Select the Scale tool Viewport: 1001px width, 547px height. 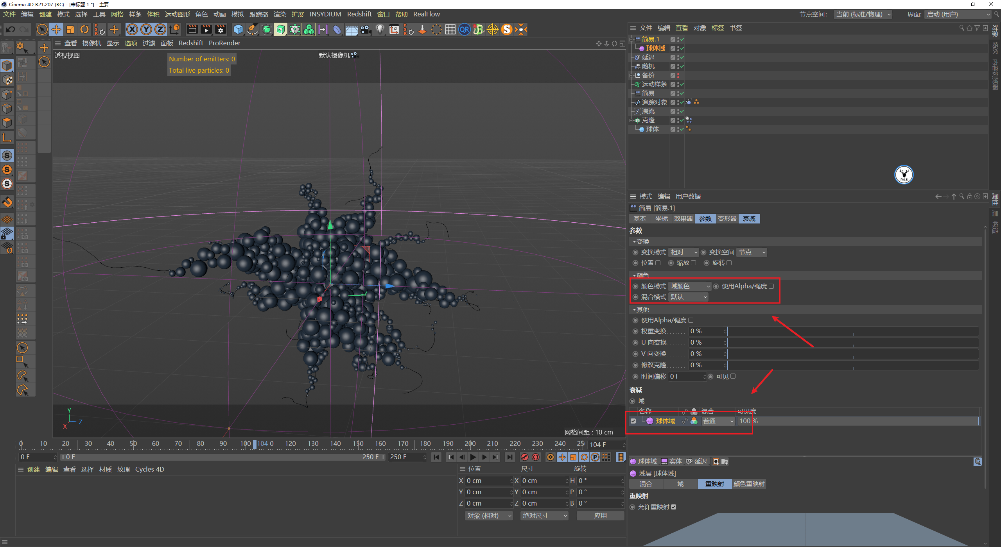pos(70,29)
